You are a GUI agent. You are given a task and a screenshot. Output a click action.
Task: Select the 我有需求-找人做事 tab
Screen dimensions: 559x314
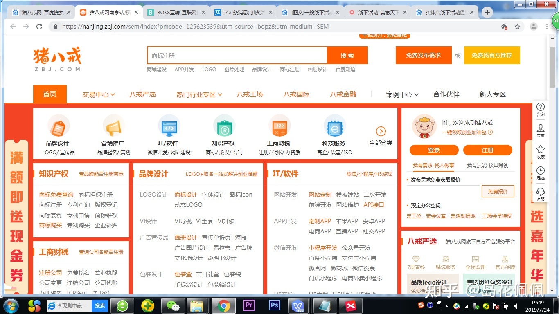tap(433, 166)
